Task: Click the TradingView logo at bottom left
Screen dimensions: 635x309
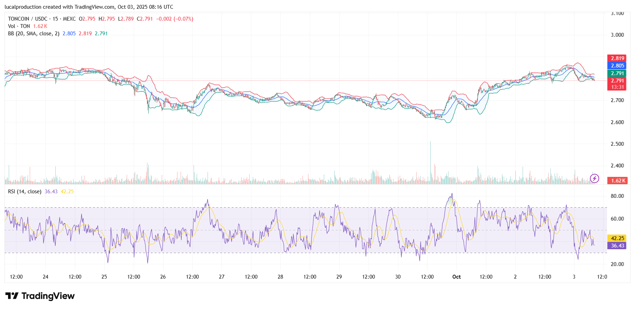Action: pos(40,296)
